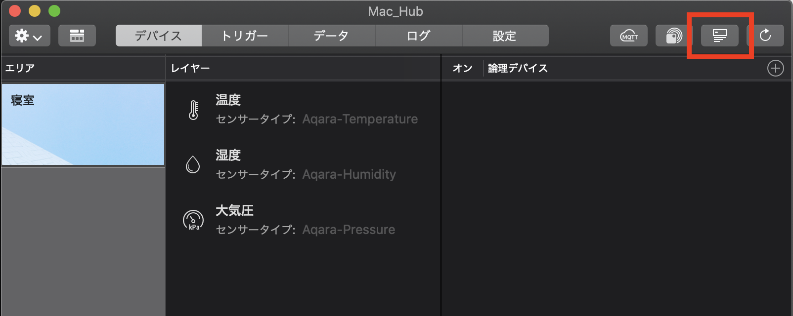
Task: Open the MQTT cloud settings
Action: (629, 36)
